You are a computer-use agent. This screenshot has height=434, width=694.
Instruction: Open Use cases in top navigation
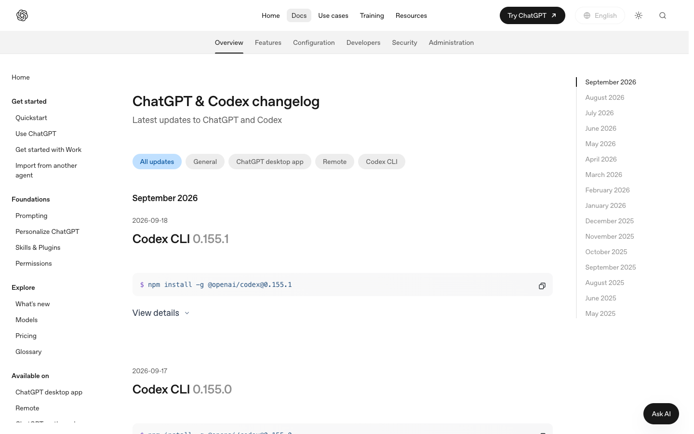333,15
